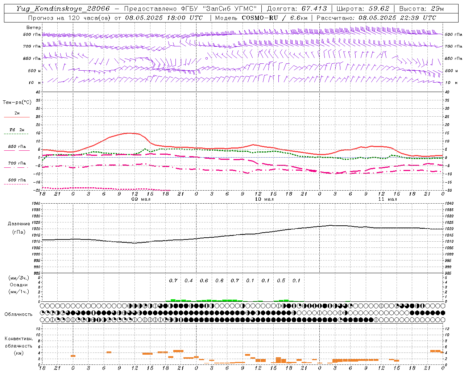The image size is (464, 371).
Task: Click the (мм/1ч.) precipitation unit label
Action: pyautogui.click(x=18, y=291)
